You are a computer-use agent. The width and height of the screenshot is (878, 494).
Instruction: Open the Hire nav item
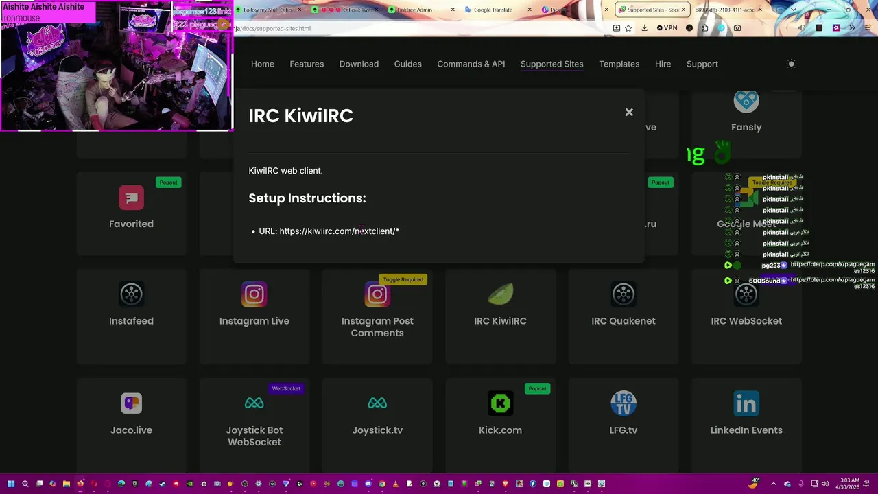(x=663, y=64)
